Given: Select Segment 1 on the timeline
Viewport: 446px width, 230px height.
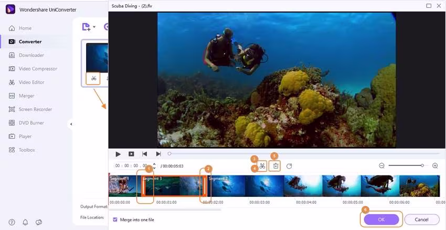Looking at the screenshot, I should (124, 186).
